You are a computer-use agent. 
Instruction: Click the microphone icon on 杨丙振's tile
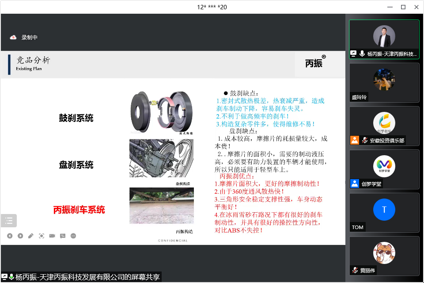click(x=362, y=54)
